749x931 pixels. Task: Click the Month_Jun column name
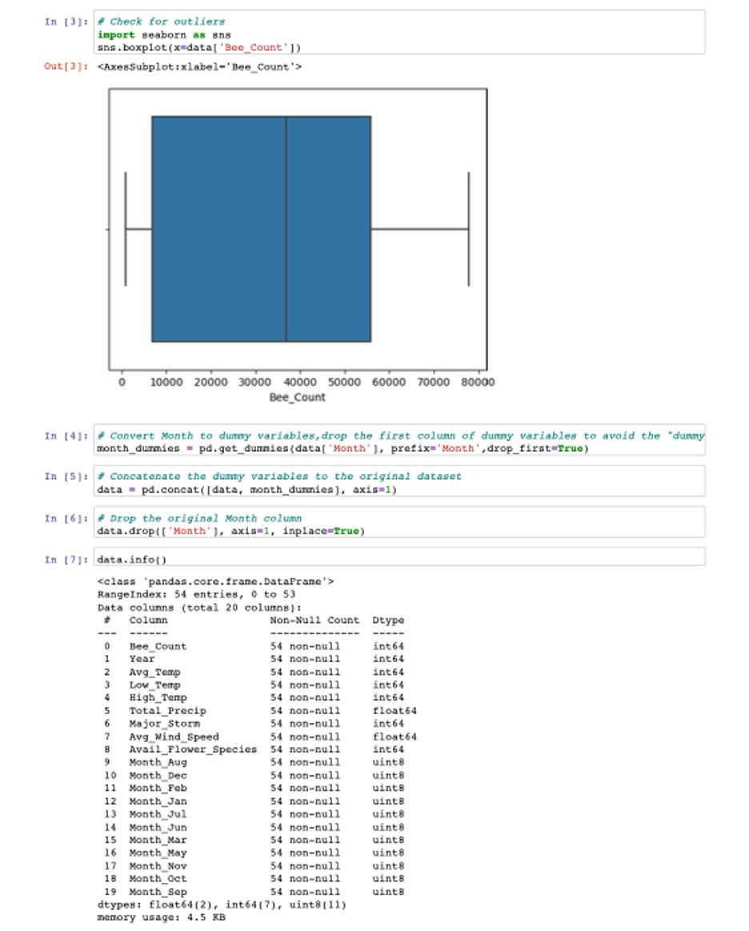tap(158, 828)
